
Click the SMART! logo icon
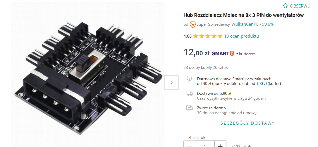click(x=223, y=54)
